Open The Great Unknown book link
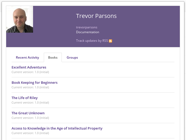This screenshot has height=140, width=186. click(28, 113)
